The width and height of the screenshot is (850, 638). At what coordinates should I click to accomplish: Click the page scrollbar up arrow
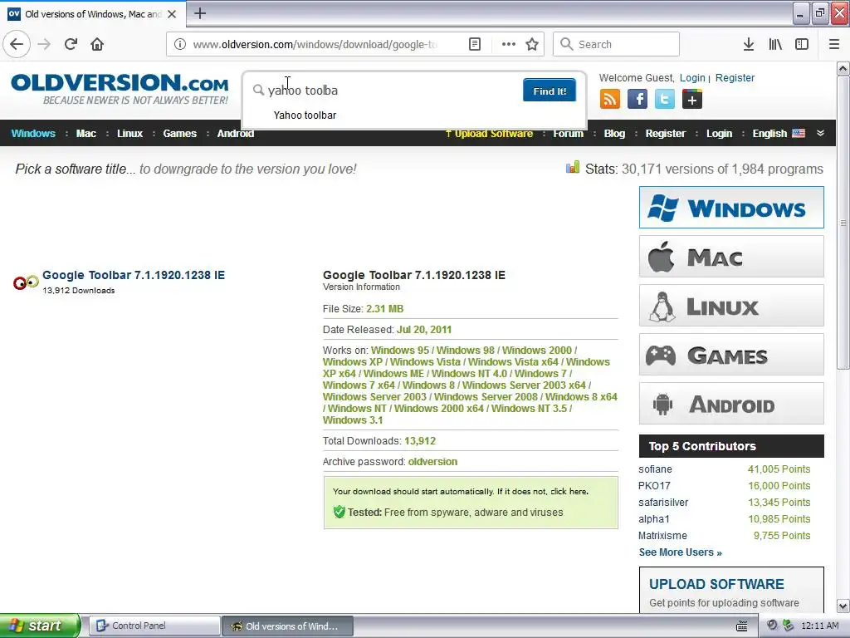843,68
